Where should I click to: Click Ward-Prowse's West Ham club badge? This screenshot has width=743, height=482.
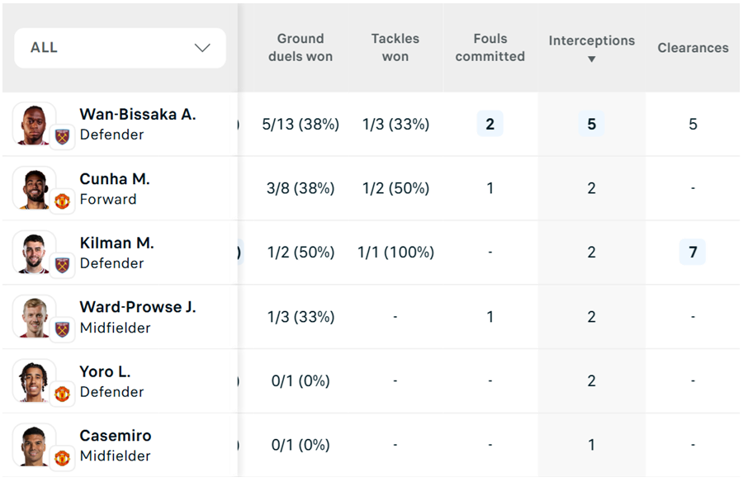tap(63, 329)
